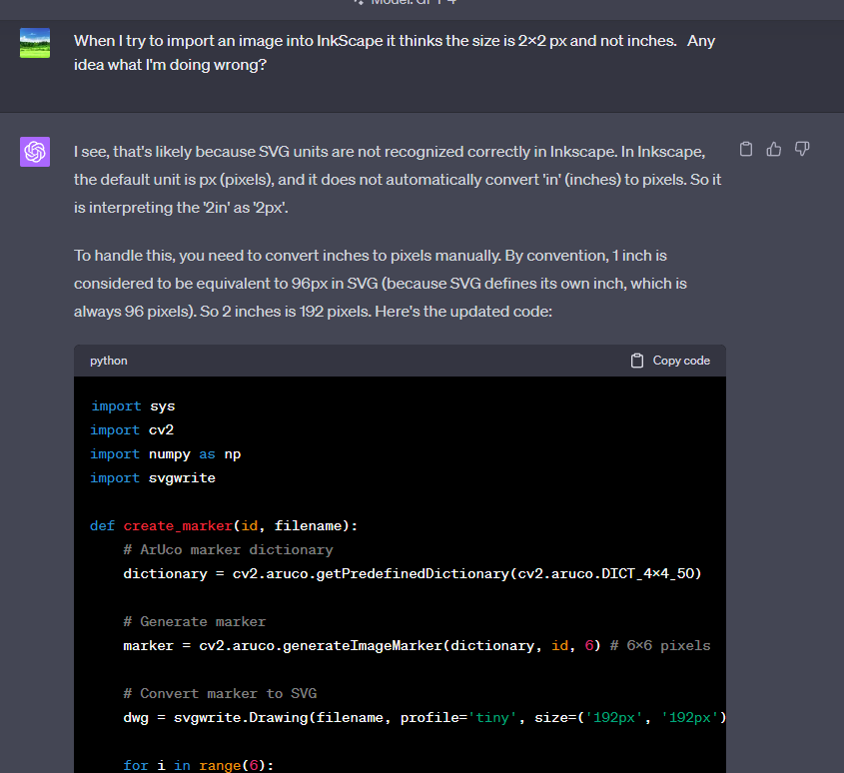This screenshot has height=773, width=844.
Task: Click the 'import svgwrite' code line
Action: coord(153,478)
